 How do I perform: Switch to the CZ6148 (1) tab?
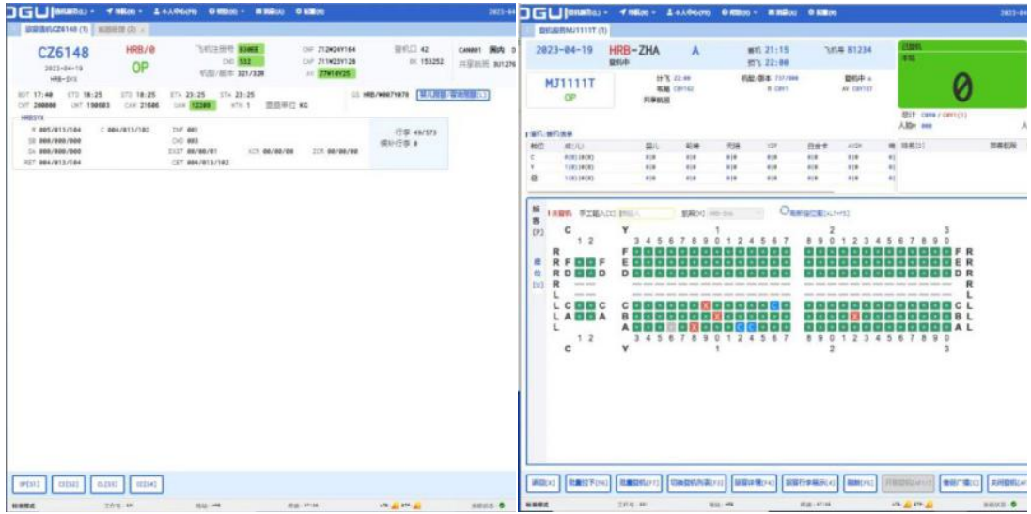pos(56,29)
